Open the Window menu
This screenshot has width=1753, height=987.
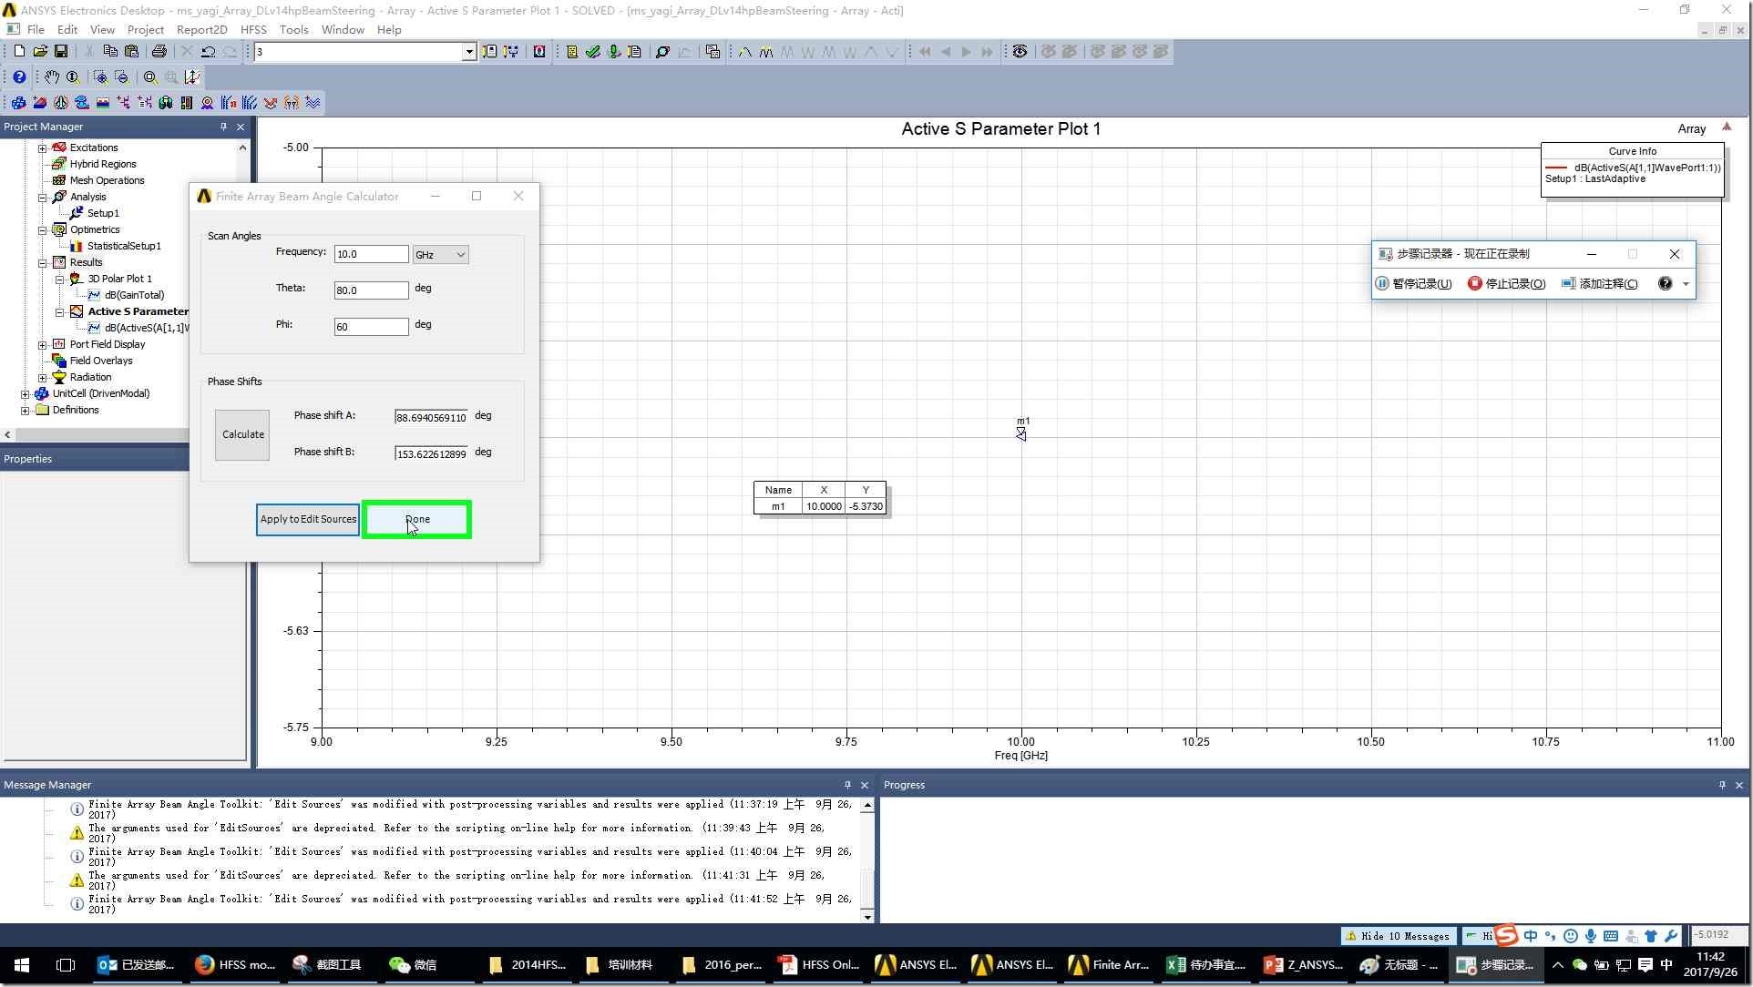(x=343, y=29)
